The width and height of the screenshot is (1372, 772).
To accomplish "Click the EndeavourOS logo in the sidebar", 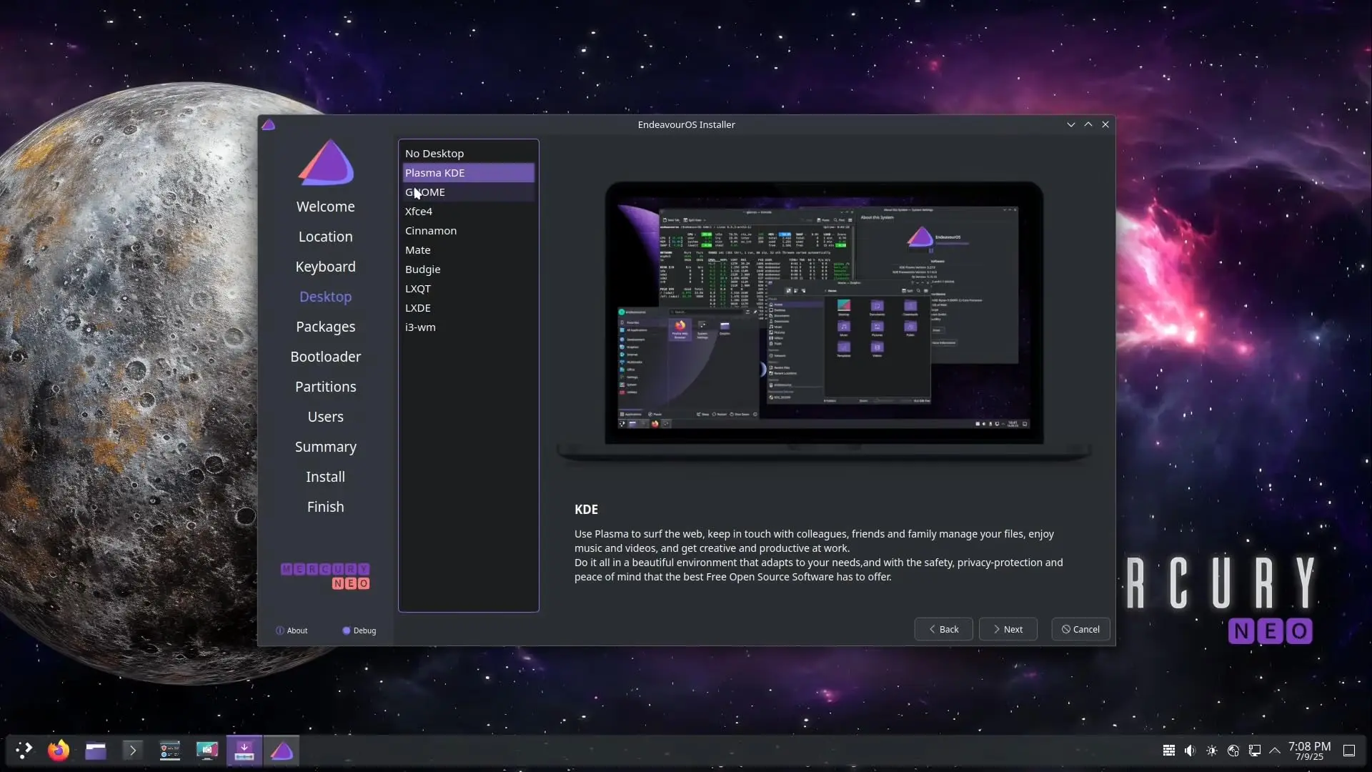I will 326,162.
